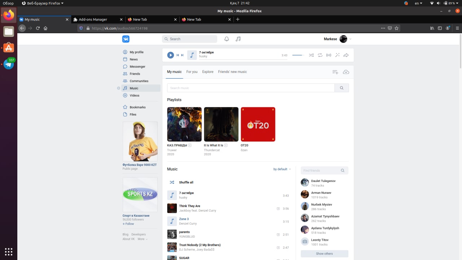The height and width of the screenshot is (260, 462).
Task: Click Shuffle all
Action: [x=186, y=182]
